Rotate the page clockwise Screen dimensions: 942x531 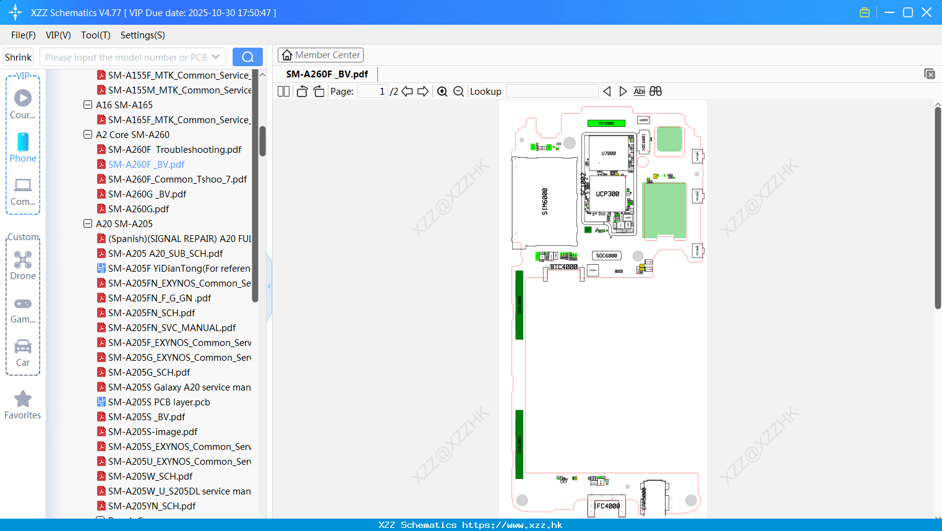pos(319,92)
